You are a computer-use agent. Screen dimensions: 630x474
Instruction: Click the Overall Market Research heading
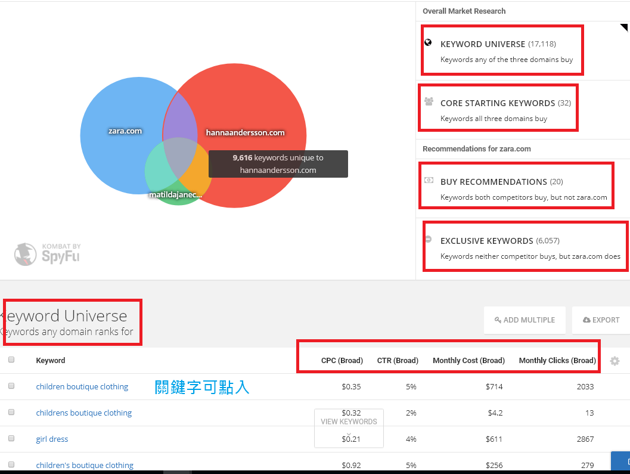[x=464, y=11]
